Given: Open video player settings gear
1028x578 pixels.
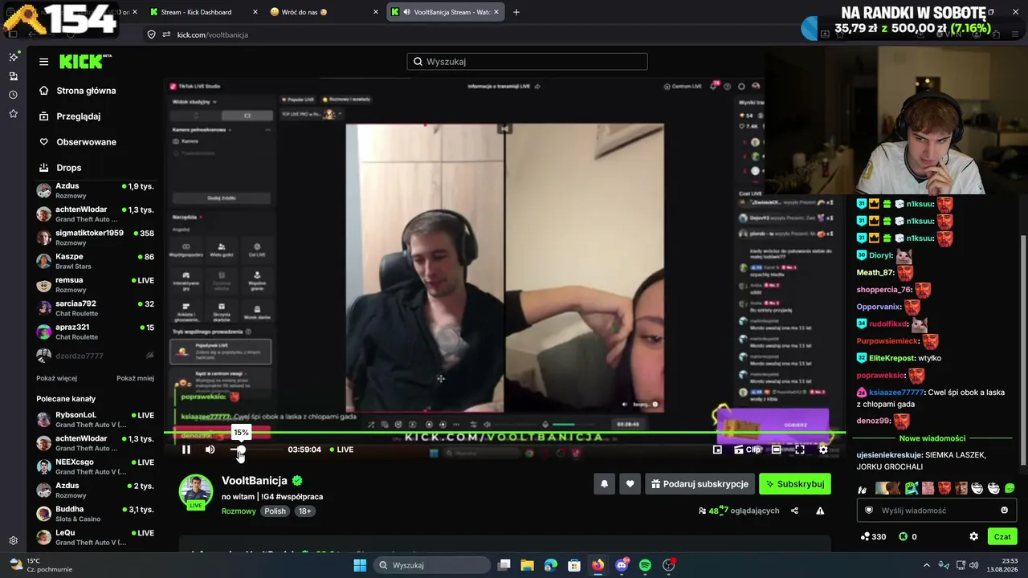Looking at the screenshot, I should pos(823,450).
